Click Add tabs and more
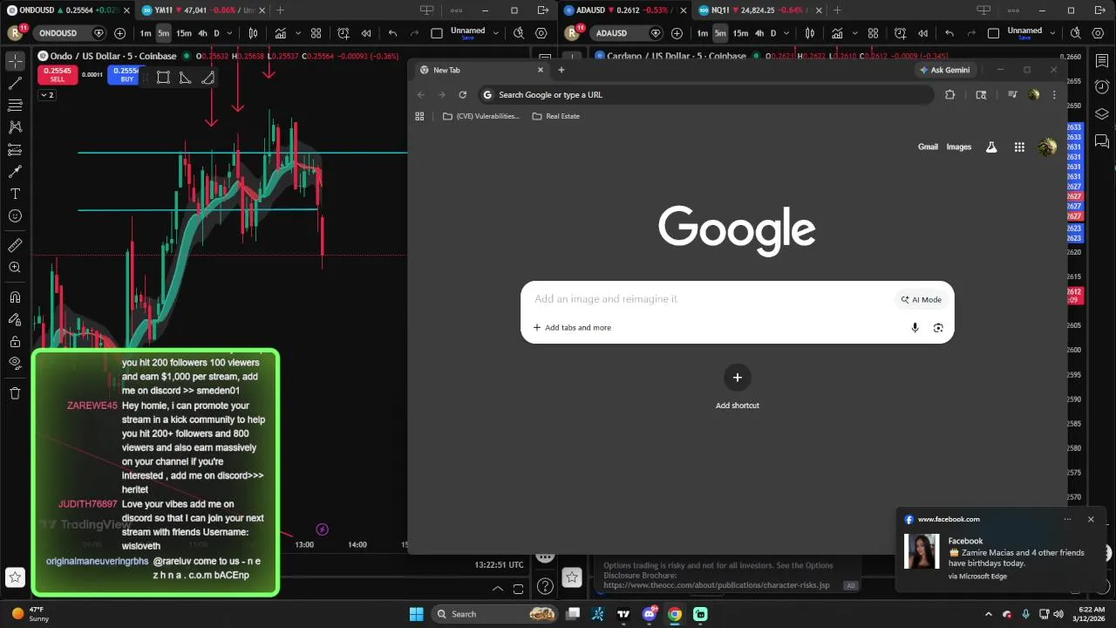The width and height of the screenshot is (1116, 628). [572, 328]
